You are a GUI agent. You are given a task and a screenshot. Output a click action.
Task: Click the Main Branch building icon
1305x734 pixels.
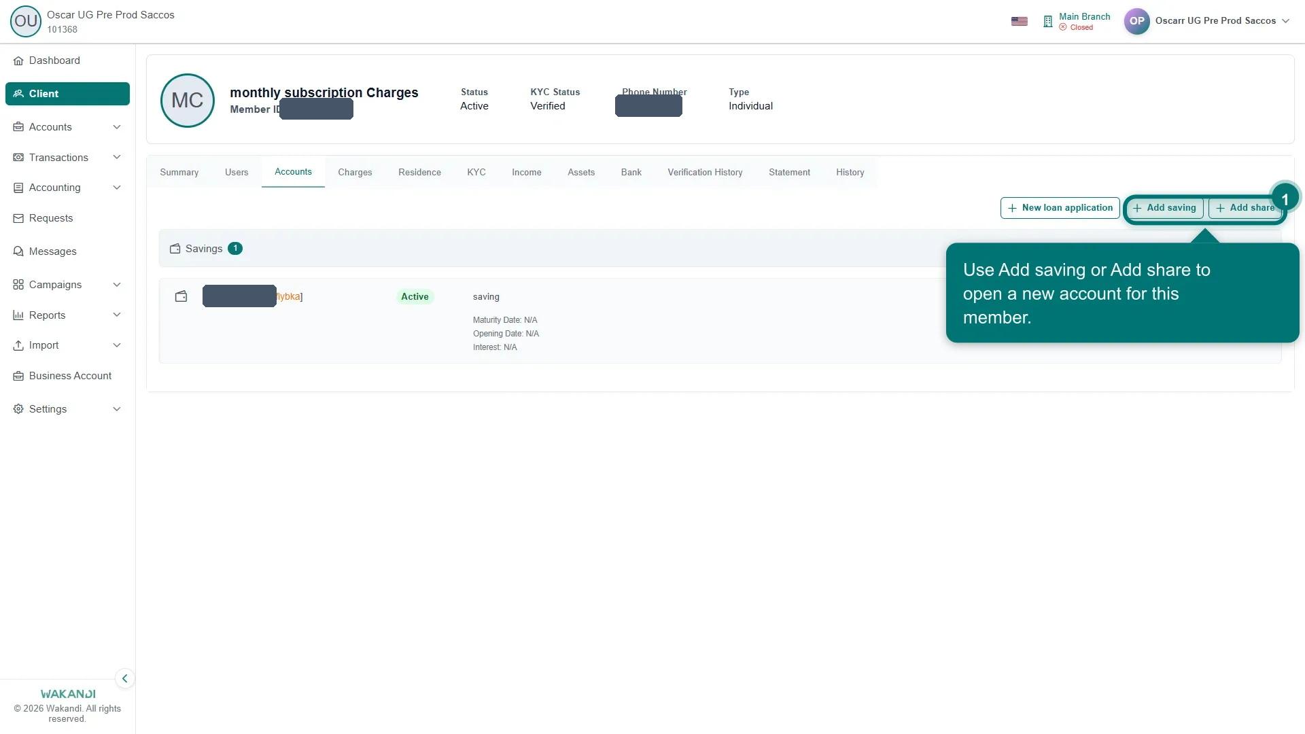click(x=1047, y=22)
